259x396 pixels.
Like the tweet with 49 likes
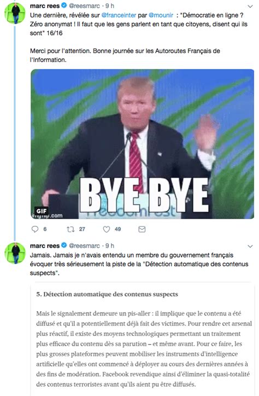[x=107, y=229]
